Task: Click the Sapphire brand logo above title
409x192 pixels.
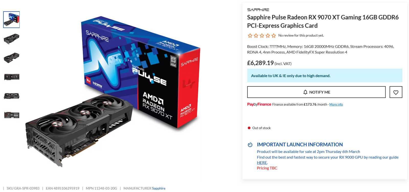Action: click(x=258, y=10)
